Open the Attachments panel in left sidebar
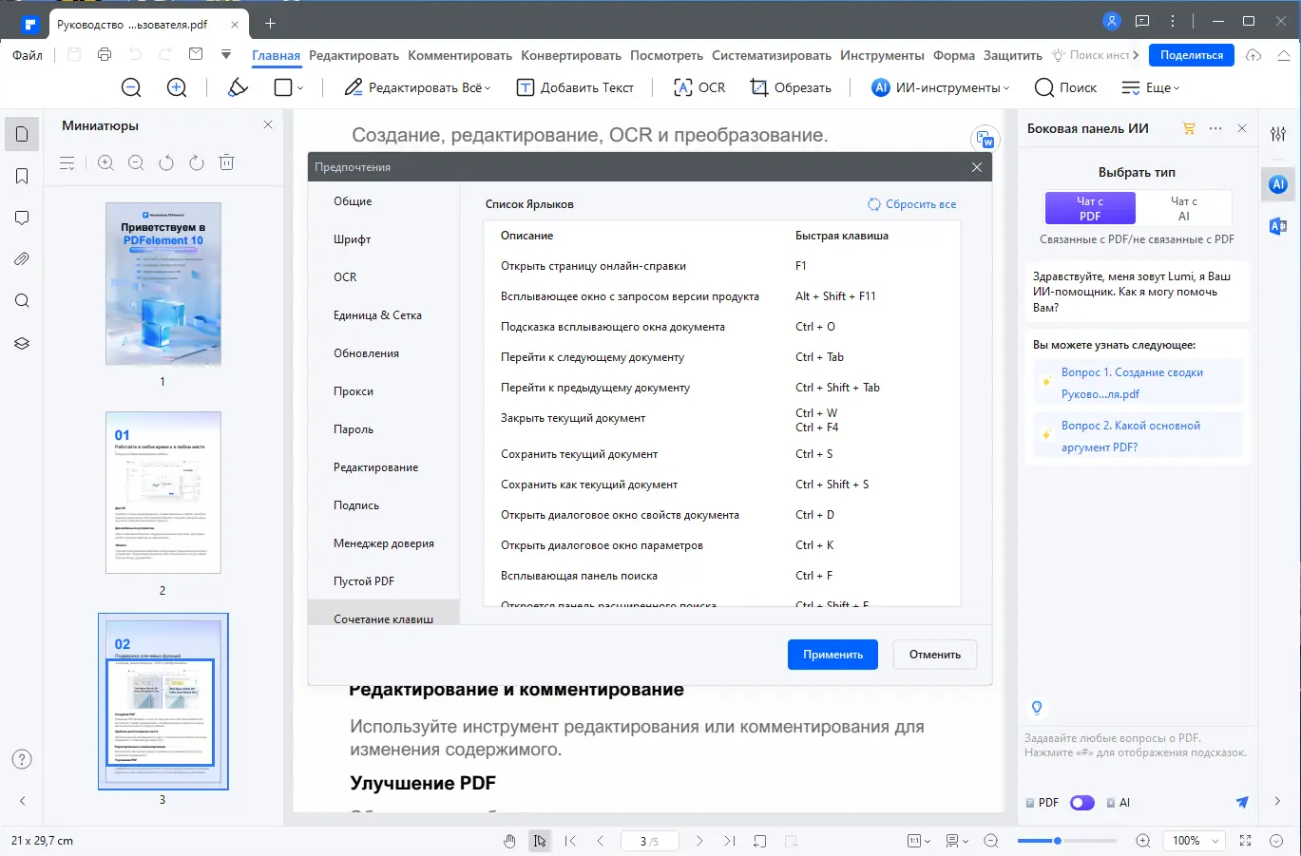 coord(21,258)
